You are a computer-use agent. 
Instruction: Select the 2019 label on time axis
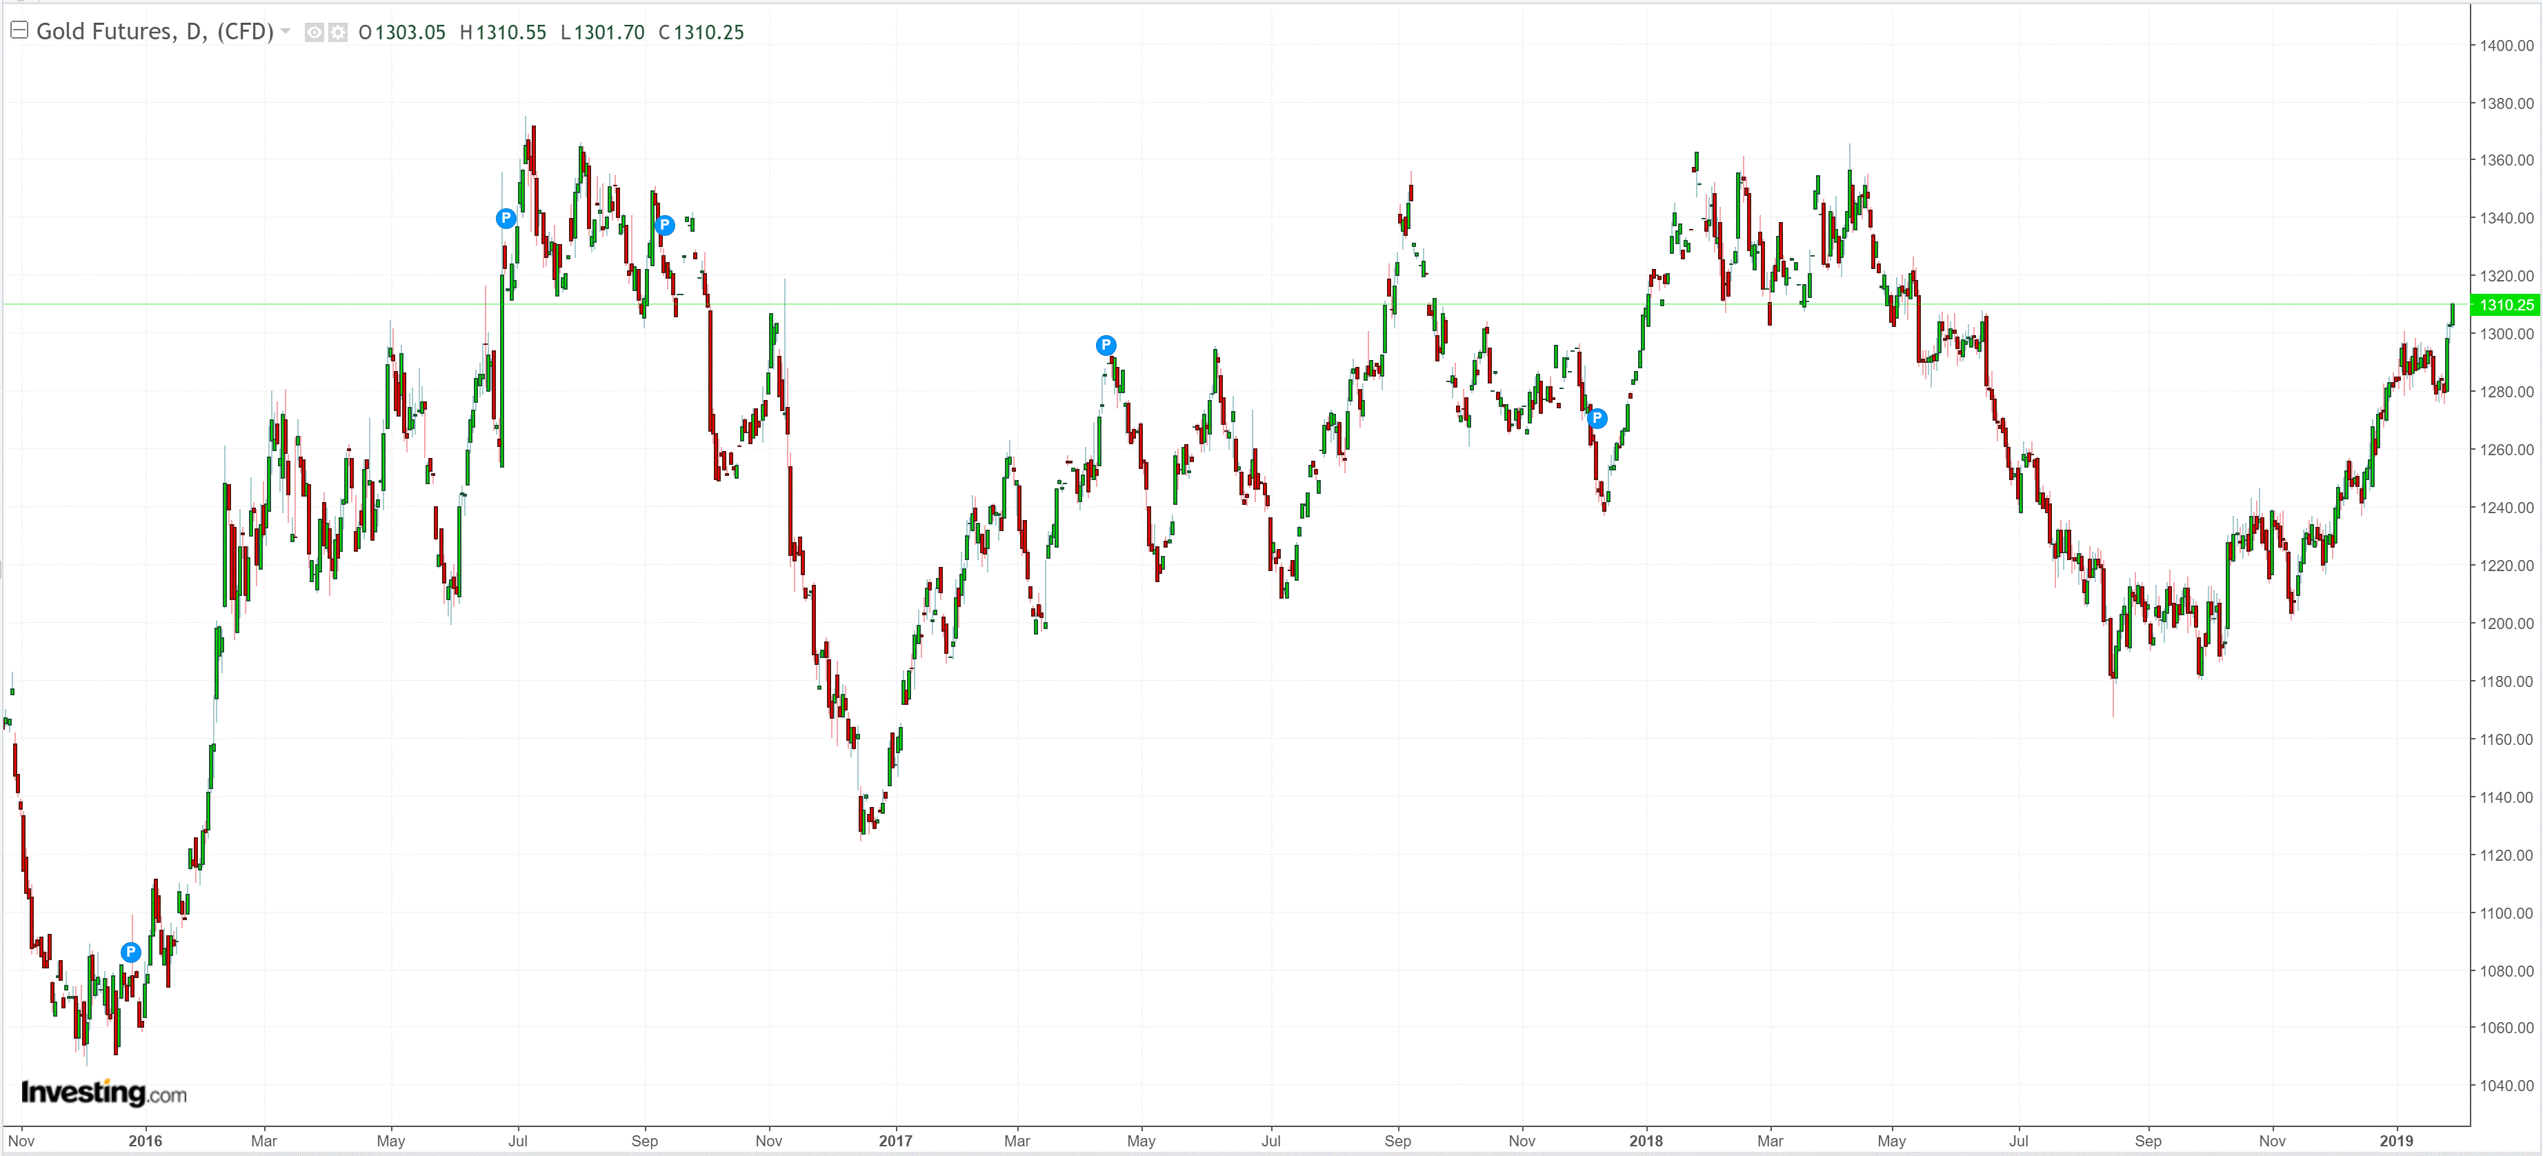point(2396,1140)
